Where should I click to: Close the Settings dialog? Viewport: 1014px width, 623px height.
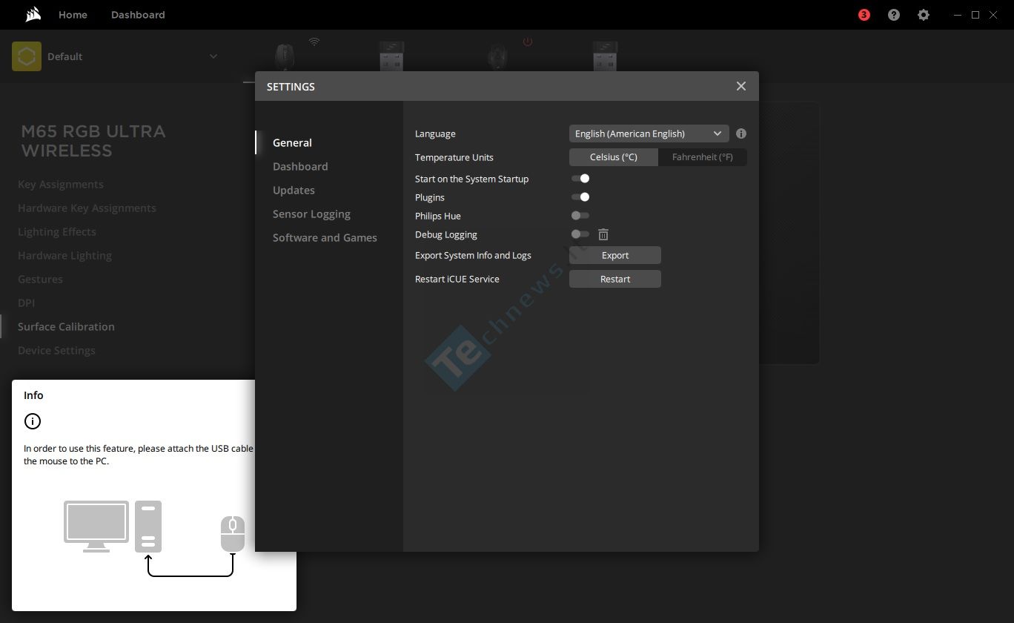pyautogui.click(x=741, y=86)
